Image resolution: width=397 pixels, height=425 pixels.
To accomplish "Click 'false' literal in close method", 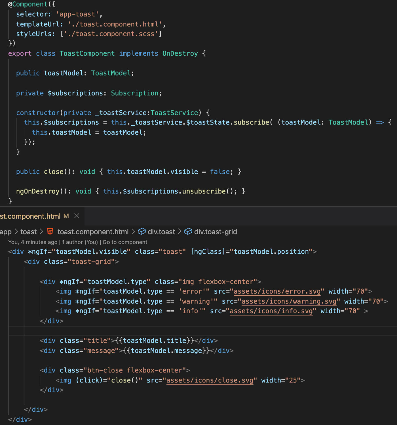I will (220, 172).
